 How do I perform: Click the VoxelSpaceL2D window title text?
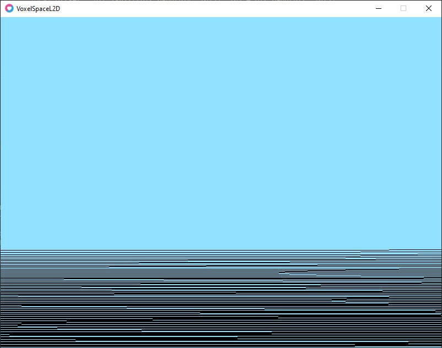click(38, 9)
